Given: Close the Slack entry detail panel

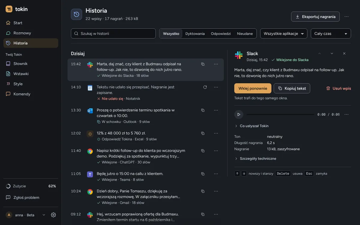Looking at the screenshot, I should [344, 53].
